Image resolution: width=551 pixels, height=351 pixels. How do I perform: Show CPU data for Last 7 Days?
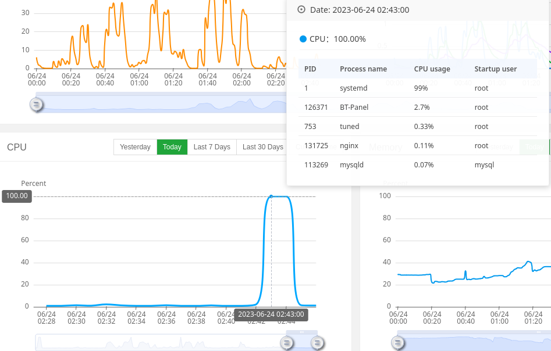pyautogui.click(x=212, y=147)
